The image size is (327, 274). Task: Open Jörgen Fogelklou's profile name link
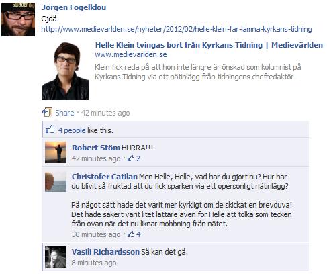click(74, 7)
